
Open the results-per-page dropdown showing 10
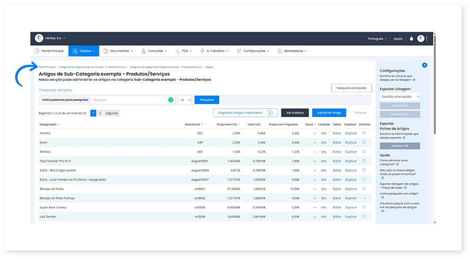[184, 100]
